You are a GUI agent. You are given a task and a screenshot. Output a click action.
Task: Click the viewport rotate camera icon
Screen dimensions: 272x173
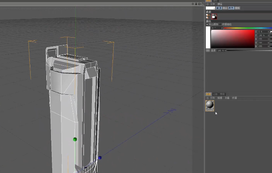tap(199, 3)
